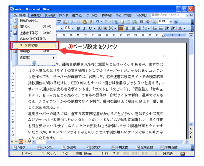The image size is (204, 166).
Task: Open the font color dropdown arrow
Action: tap(184, 28)
